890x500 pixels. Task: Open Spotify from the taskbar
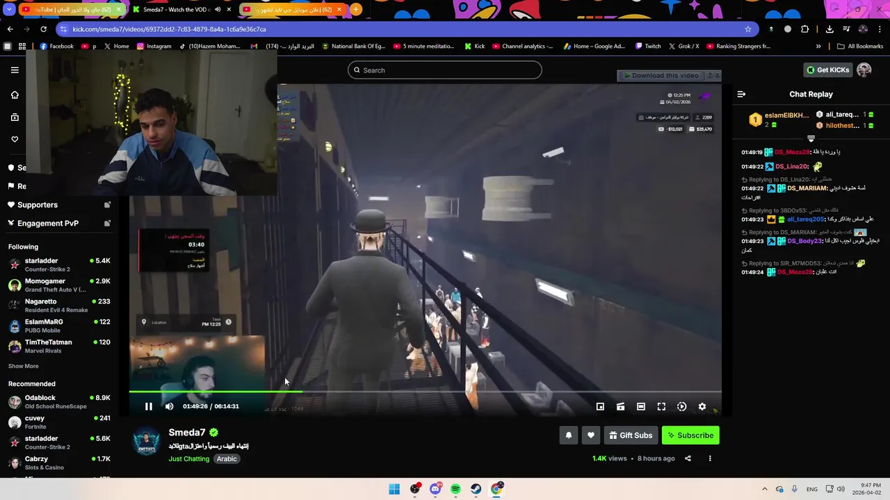point(455,489)
